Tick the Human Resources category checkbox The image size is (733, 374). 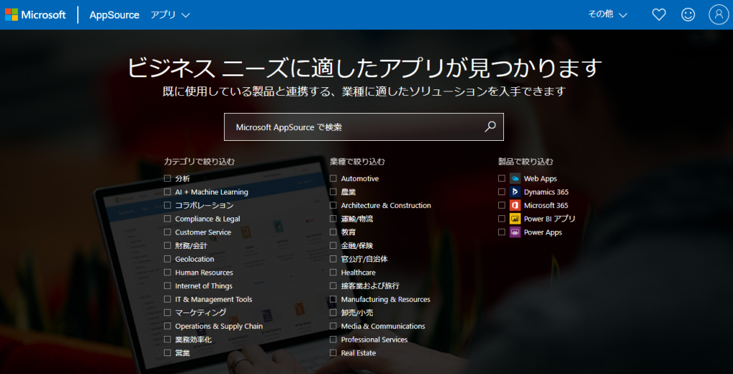tap(168, 272)
